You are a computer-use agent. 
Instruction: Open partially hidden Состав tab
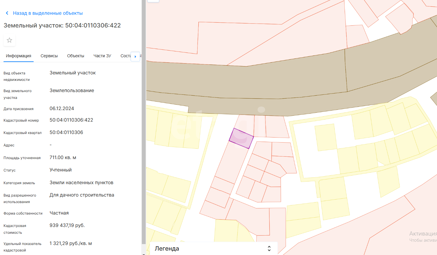coord(125,56)
